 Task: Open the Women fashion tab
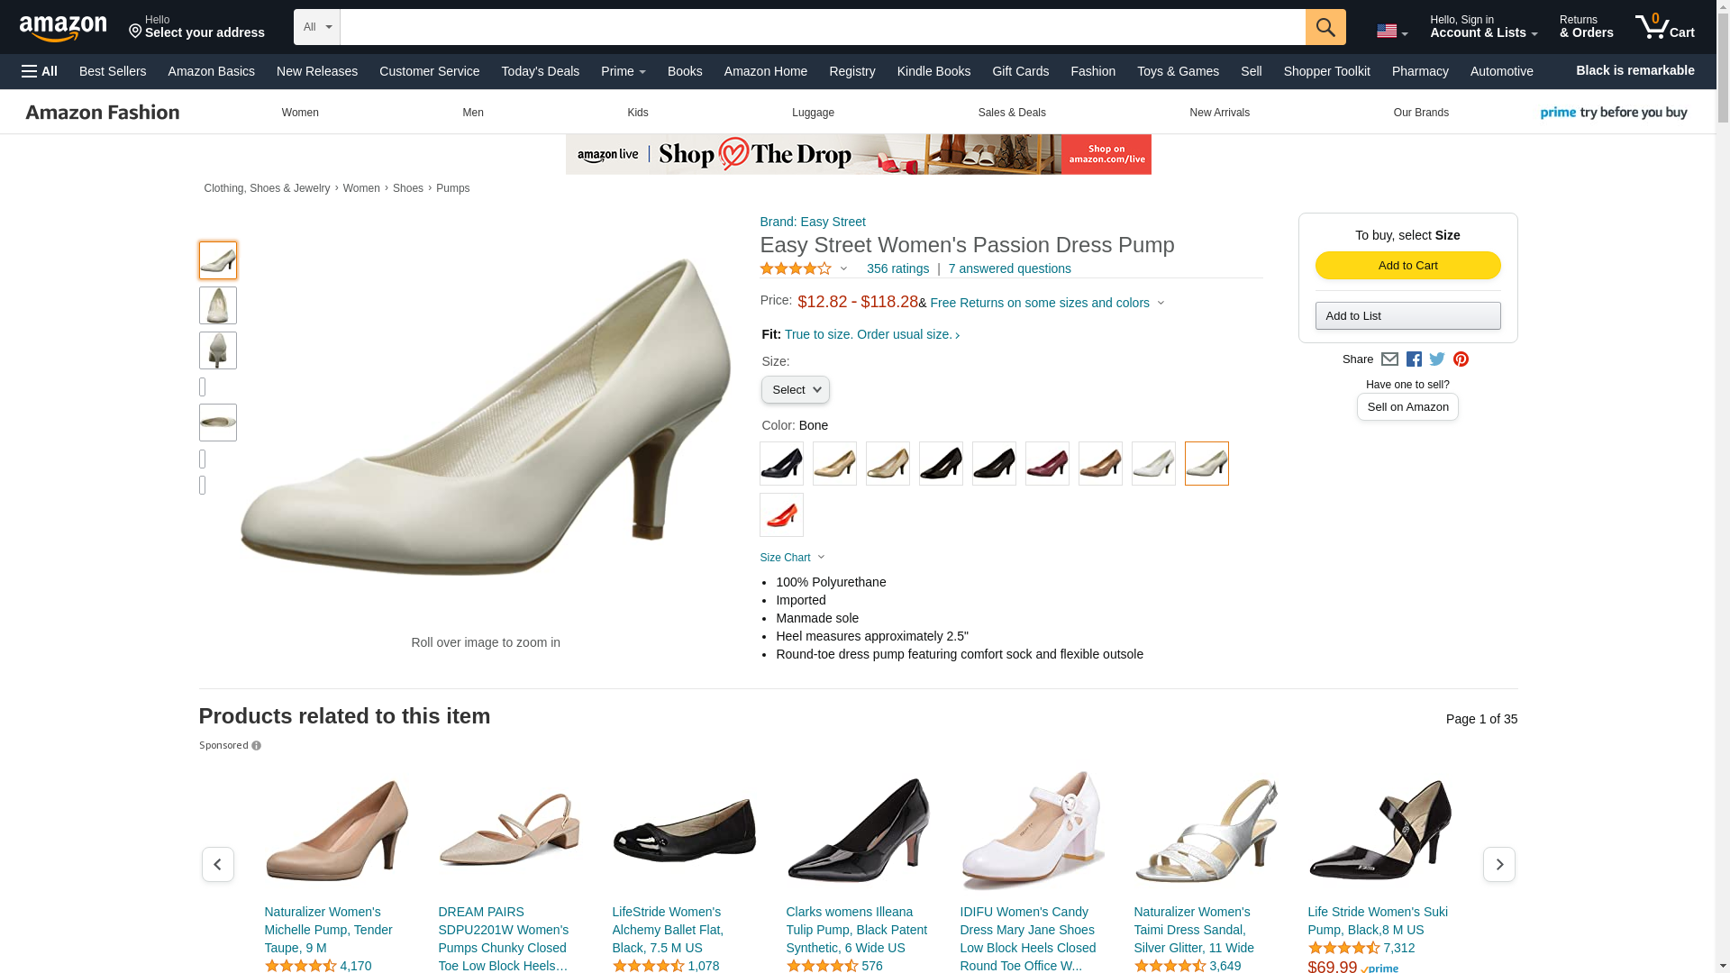300,113
